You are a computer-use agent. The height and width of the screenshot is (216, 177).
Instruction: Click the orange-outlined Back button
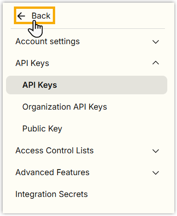pos(34,15)
